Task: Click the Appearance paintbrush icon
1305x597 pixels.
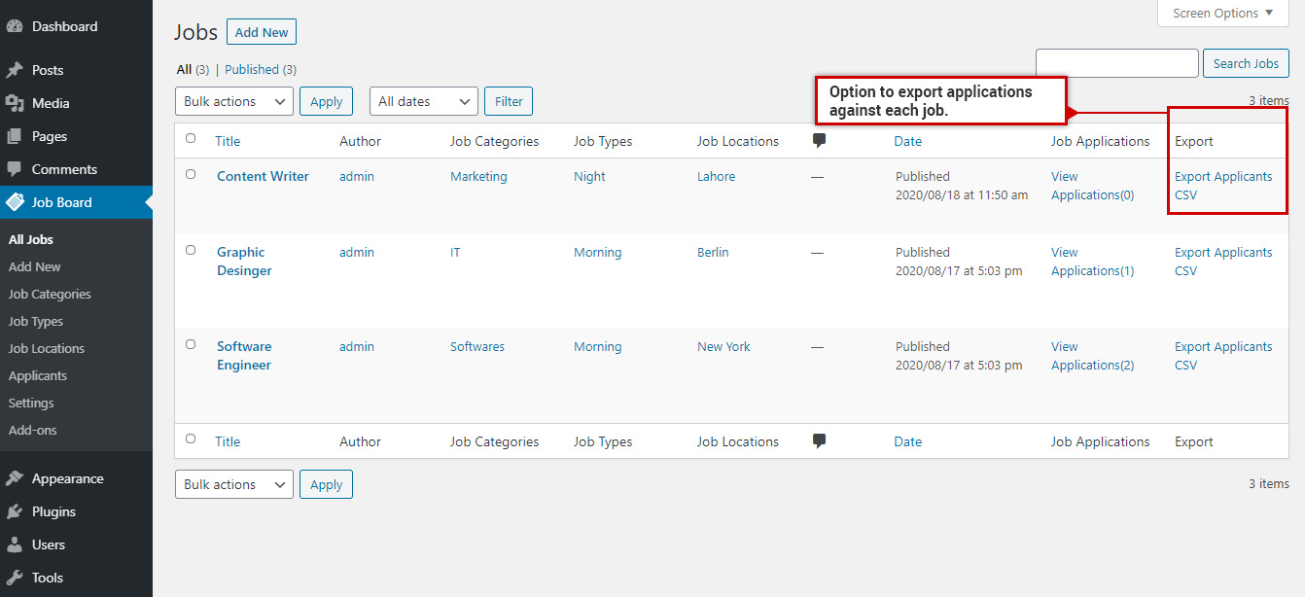Action: click(15, 478)
